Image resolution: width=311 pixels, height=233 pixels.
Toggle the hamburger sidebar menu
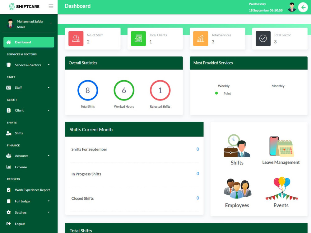51,6
